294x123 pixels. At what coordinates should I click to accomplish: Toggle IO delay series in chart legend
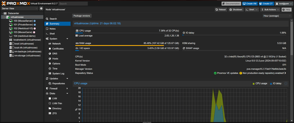tap(276, 84)
